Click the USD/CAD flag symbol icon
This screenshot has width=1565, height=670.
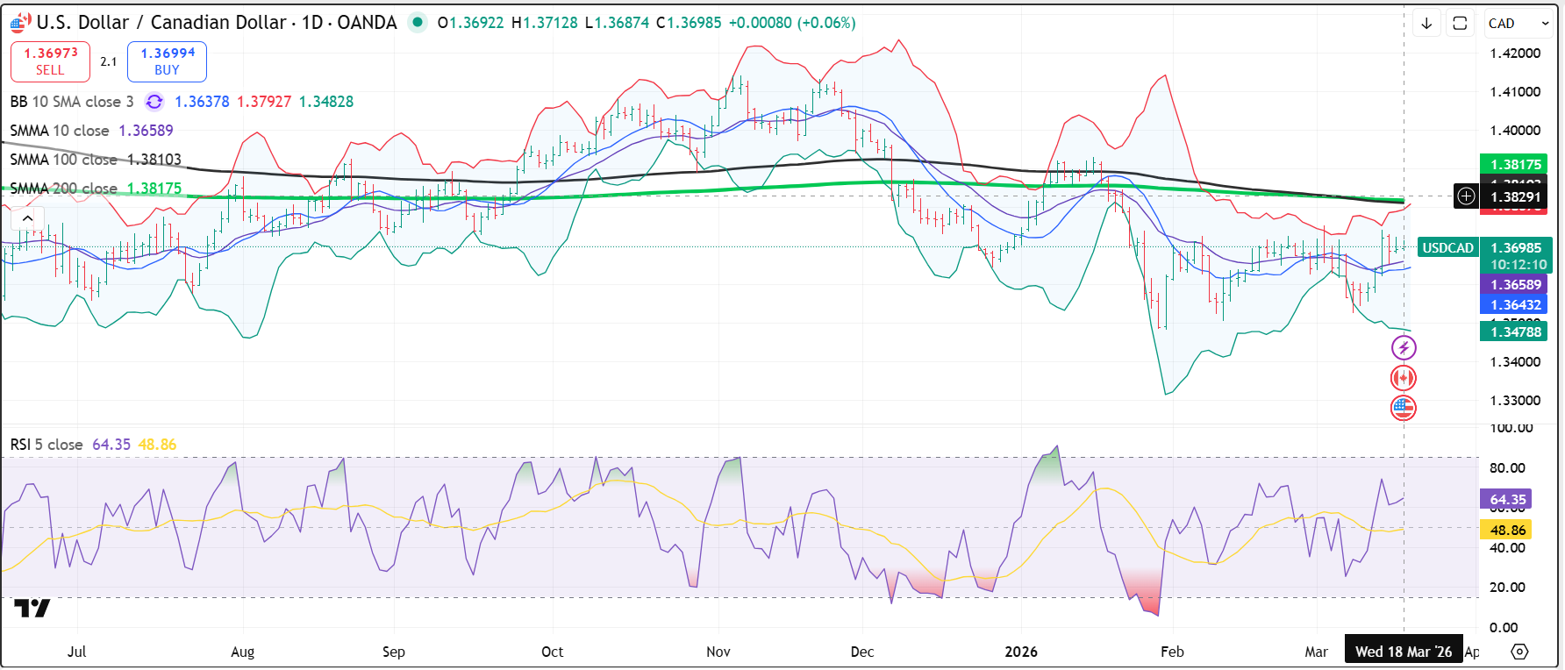coord(19,23)
